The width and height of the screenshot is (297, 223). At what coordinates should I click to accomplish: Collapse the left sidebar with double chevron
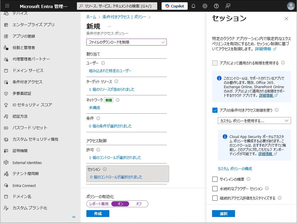pyautogui.click(x=74, y=217)
